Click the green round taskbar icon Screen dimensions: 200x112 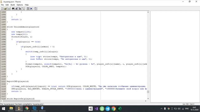click(102, 109)
